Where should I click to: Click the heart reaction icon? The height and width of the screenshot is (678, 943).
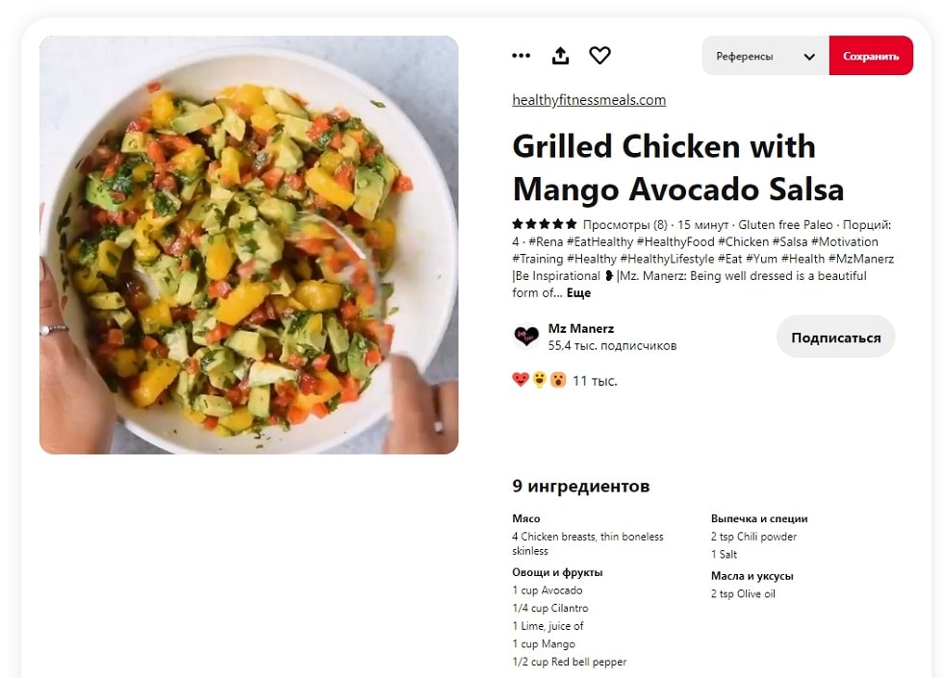coord(599,56)
